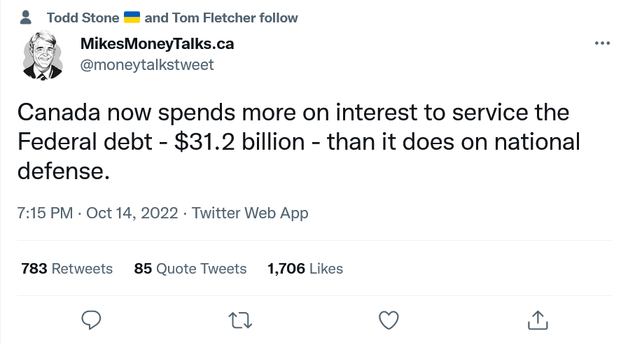Open MikesMoneyTalks.ca profile avatar
Screen dimensions: 628x345
click(x=43, y=55)
